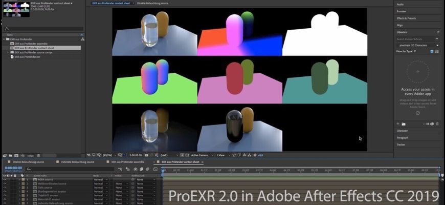Click the interpret footage icon in Project panel

tap(5, 155)
